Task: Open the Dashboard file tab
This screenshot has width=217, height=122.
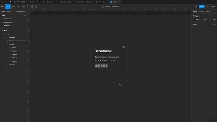Action: point(67,2)
